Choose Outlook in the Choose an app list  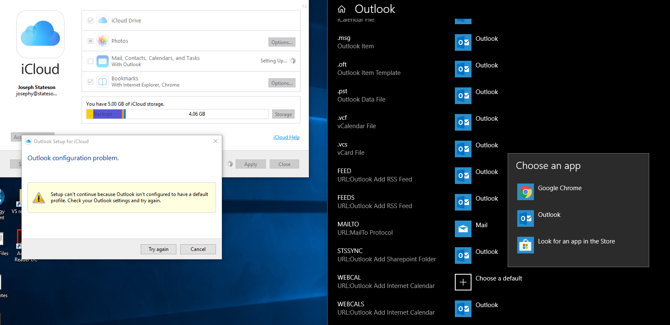[549, 215]
